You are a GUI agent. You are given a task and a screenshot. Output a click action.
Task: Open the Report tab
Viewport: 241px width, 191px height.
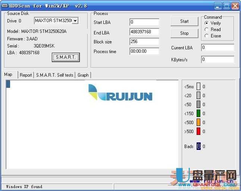tap(26, 75)
